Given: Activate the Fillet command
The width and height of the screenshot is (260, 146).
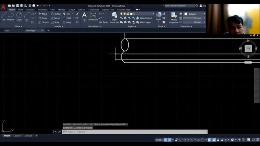Looking at the screenshot, I should (67, 18).
